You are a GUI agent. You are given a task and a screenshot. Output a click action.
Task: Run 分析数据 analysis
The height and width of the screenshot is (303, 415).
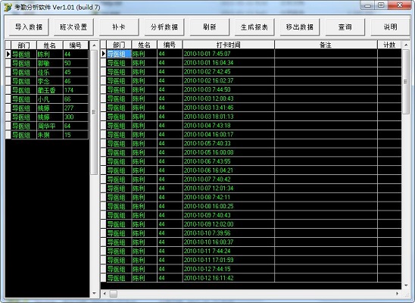[x=164, y=27]
